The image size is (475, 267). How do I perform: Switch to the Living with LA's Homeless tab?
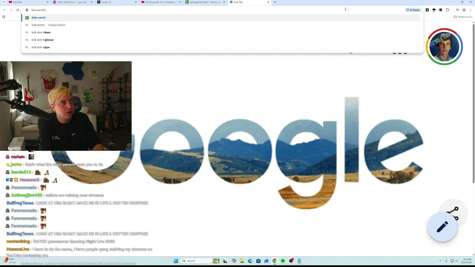[x=161, y=2]
